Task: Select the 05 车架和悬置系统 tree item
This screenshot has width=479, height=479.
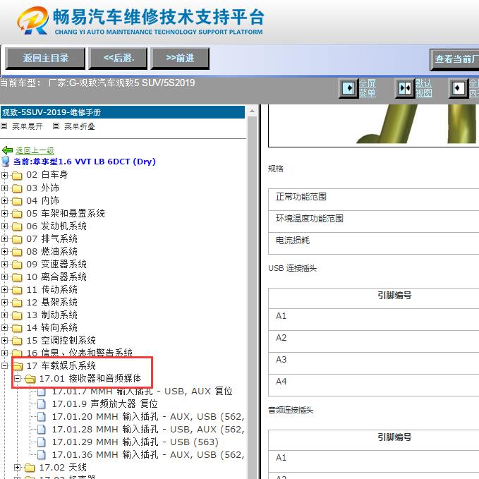Action: pyautogui.click(x=66, y=213)
